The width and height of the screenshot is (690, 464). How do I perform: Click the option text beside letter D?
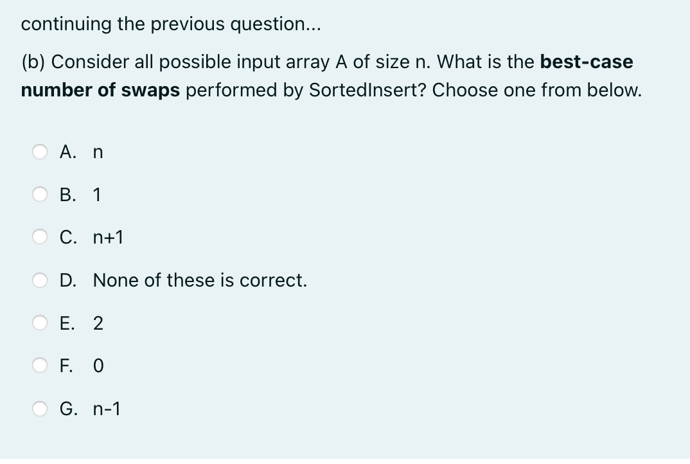pyautogui.click(x=200, y=280)
